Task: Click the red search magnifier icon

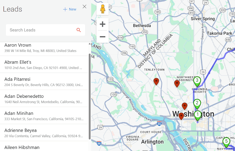Action: 79,30
